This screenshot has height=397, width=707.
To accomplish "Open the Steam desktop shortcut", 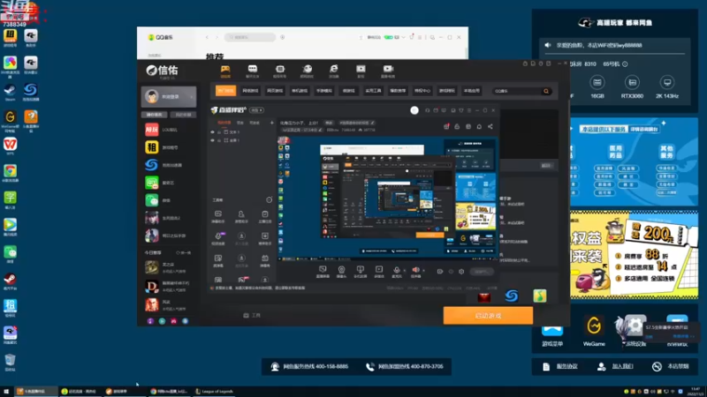I will [x=10, y=93].
